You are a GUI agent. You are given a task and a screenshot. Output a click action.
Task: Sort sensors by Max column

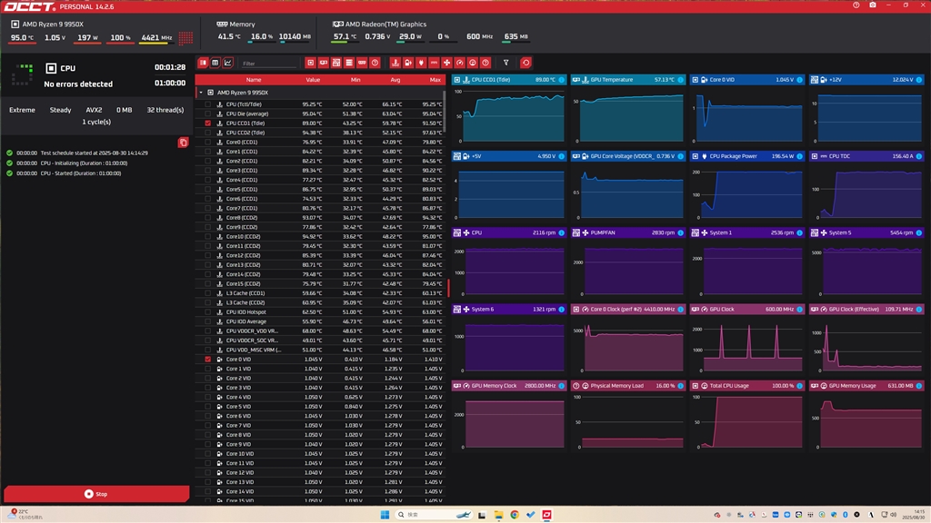coord(435,80)
